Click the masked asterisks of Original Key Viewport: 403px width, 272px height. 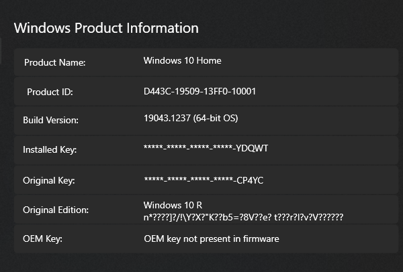click(187, 180)
